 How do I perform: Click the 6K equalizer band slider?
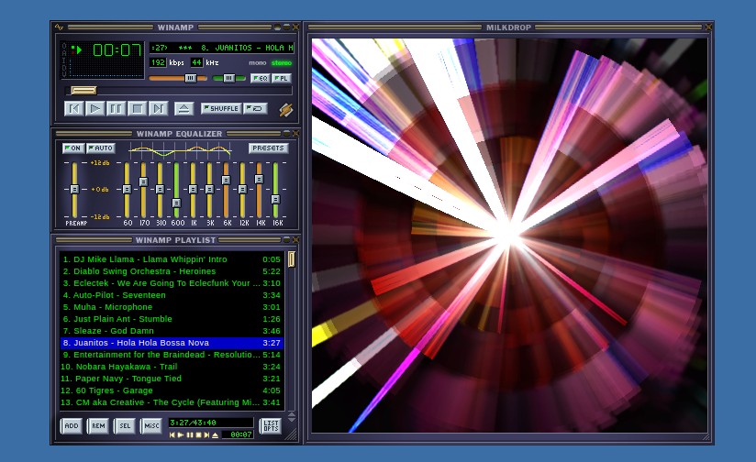(226, 190)
